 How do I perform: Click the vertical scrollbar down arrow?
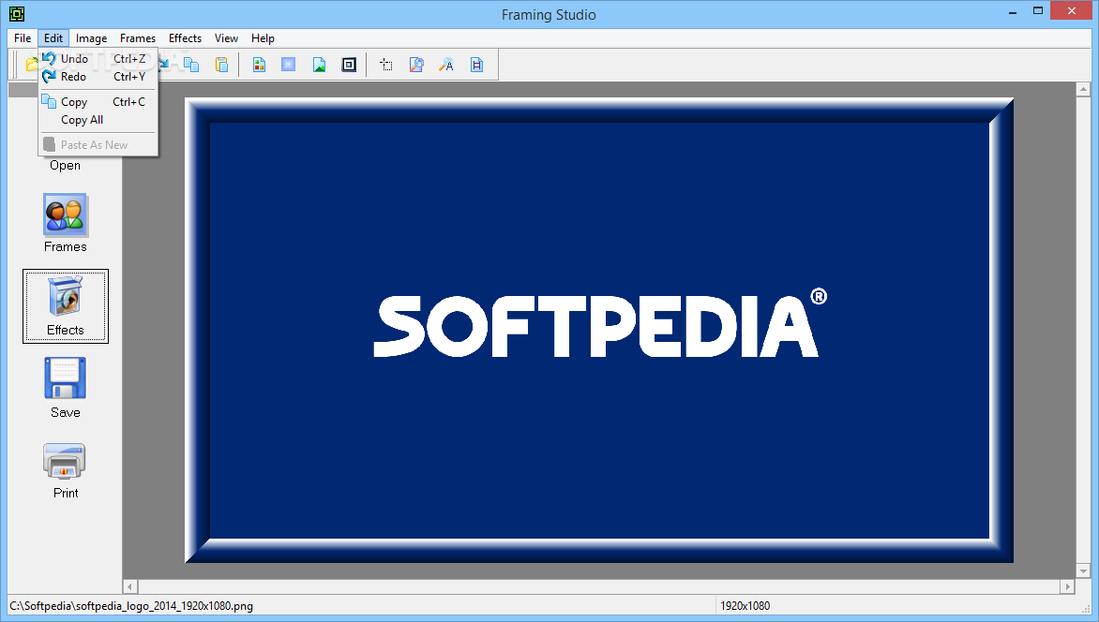coord(1083,570)
